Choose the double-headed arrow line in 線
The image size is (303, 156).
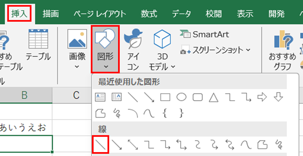[133, 145]
